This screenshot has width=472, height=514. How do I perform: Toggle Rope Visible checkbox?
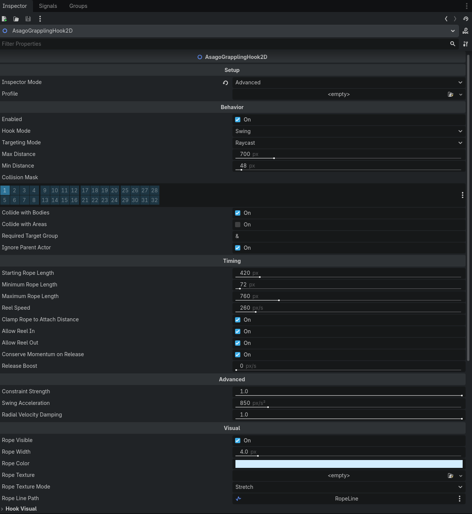(x=238, y=441)
